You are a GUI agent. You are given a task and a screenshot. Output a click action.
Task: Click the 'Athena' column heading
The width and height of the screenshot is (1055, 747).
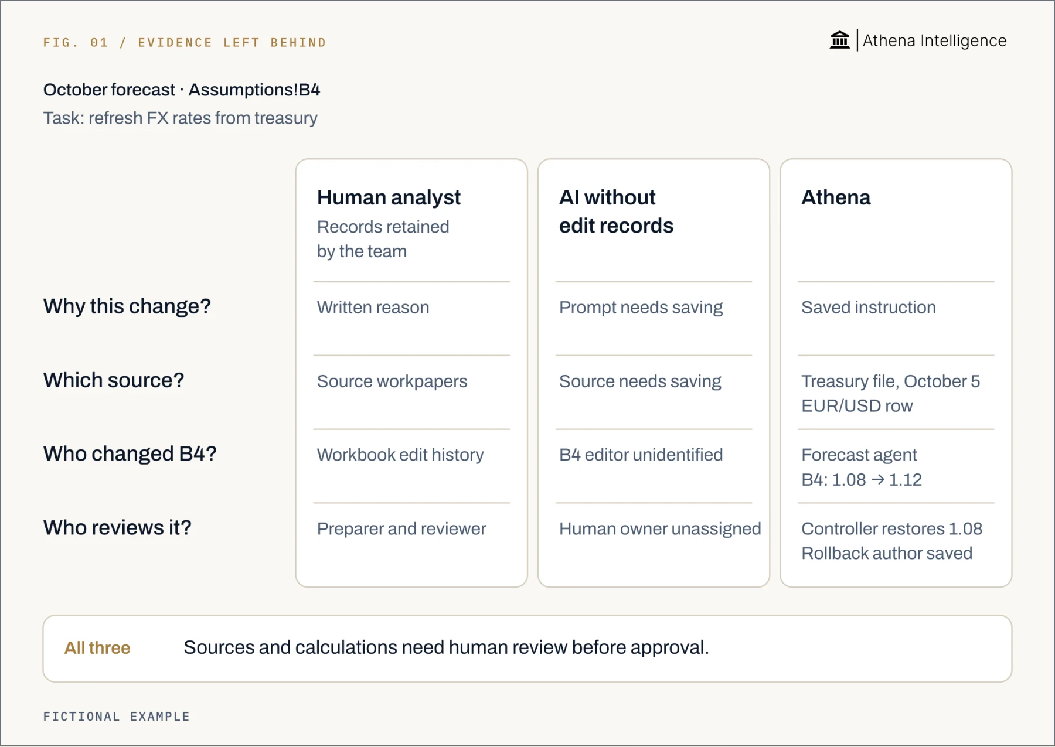836,197
